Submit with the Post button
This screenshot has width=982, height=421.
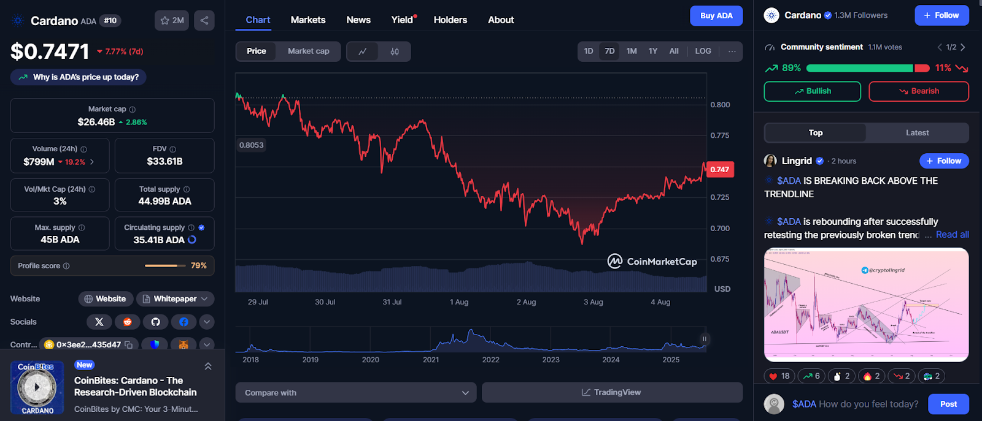(x=948, y=404)
